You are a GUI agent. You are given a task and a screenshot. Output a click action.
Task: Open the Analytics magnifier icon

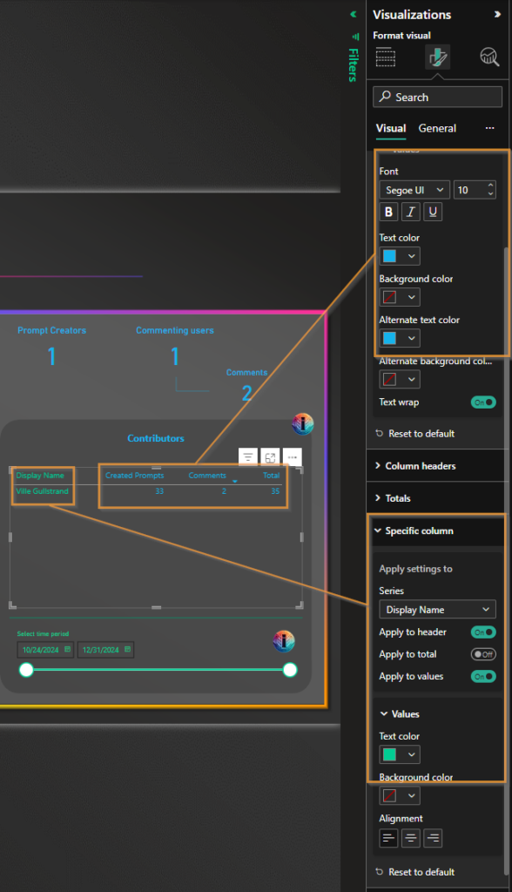coord(489,57)
